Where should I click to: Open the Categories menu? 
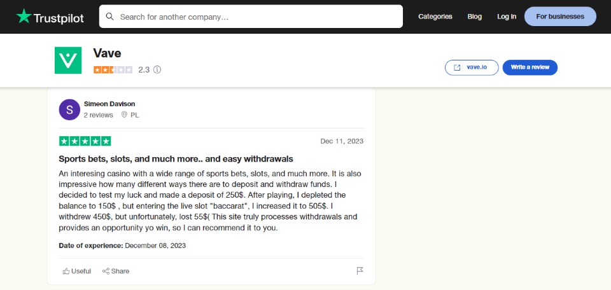435,17
